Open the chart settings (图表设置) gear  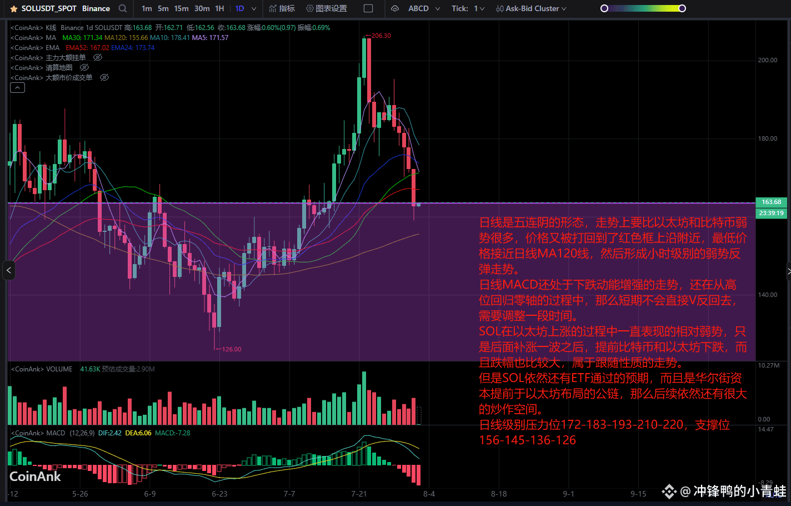click(310, 8)
